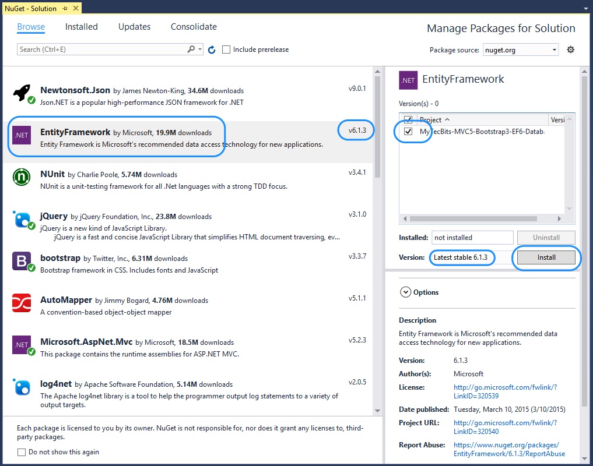Select the EntityFramework package row name
This screenshot has width=593, height=466.
[x=75, y=132]
